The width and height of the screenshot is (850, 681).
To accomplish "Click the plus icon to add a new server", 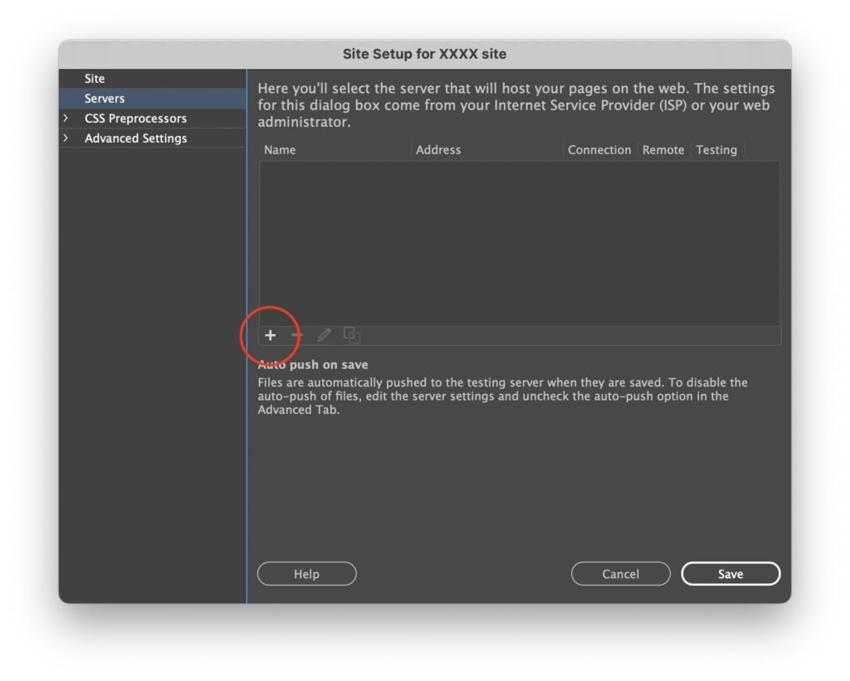I will (x=270, y=335).
